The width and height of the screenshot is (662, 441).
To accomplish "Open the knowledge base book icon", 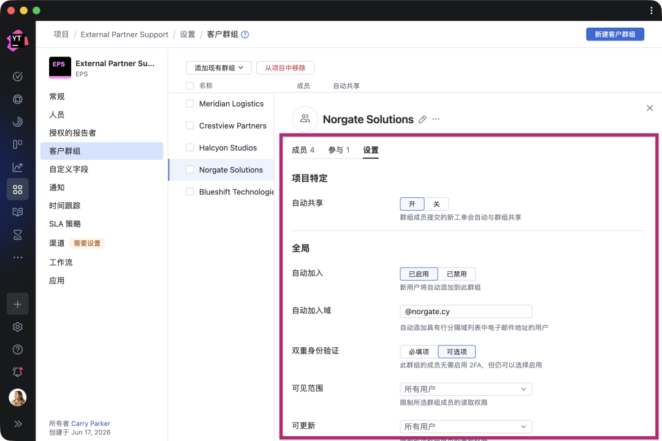I will click(x=17, y=212).
